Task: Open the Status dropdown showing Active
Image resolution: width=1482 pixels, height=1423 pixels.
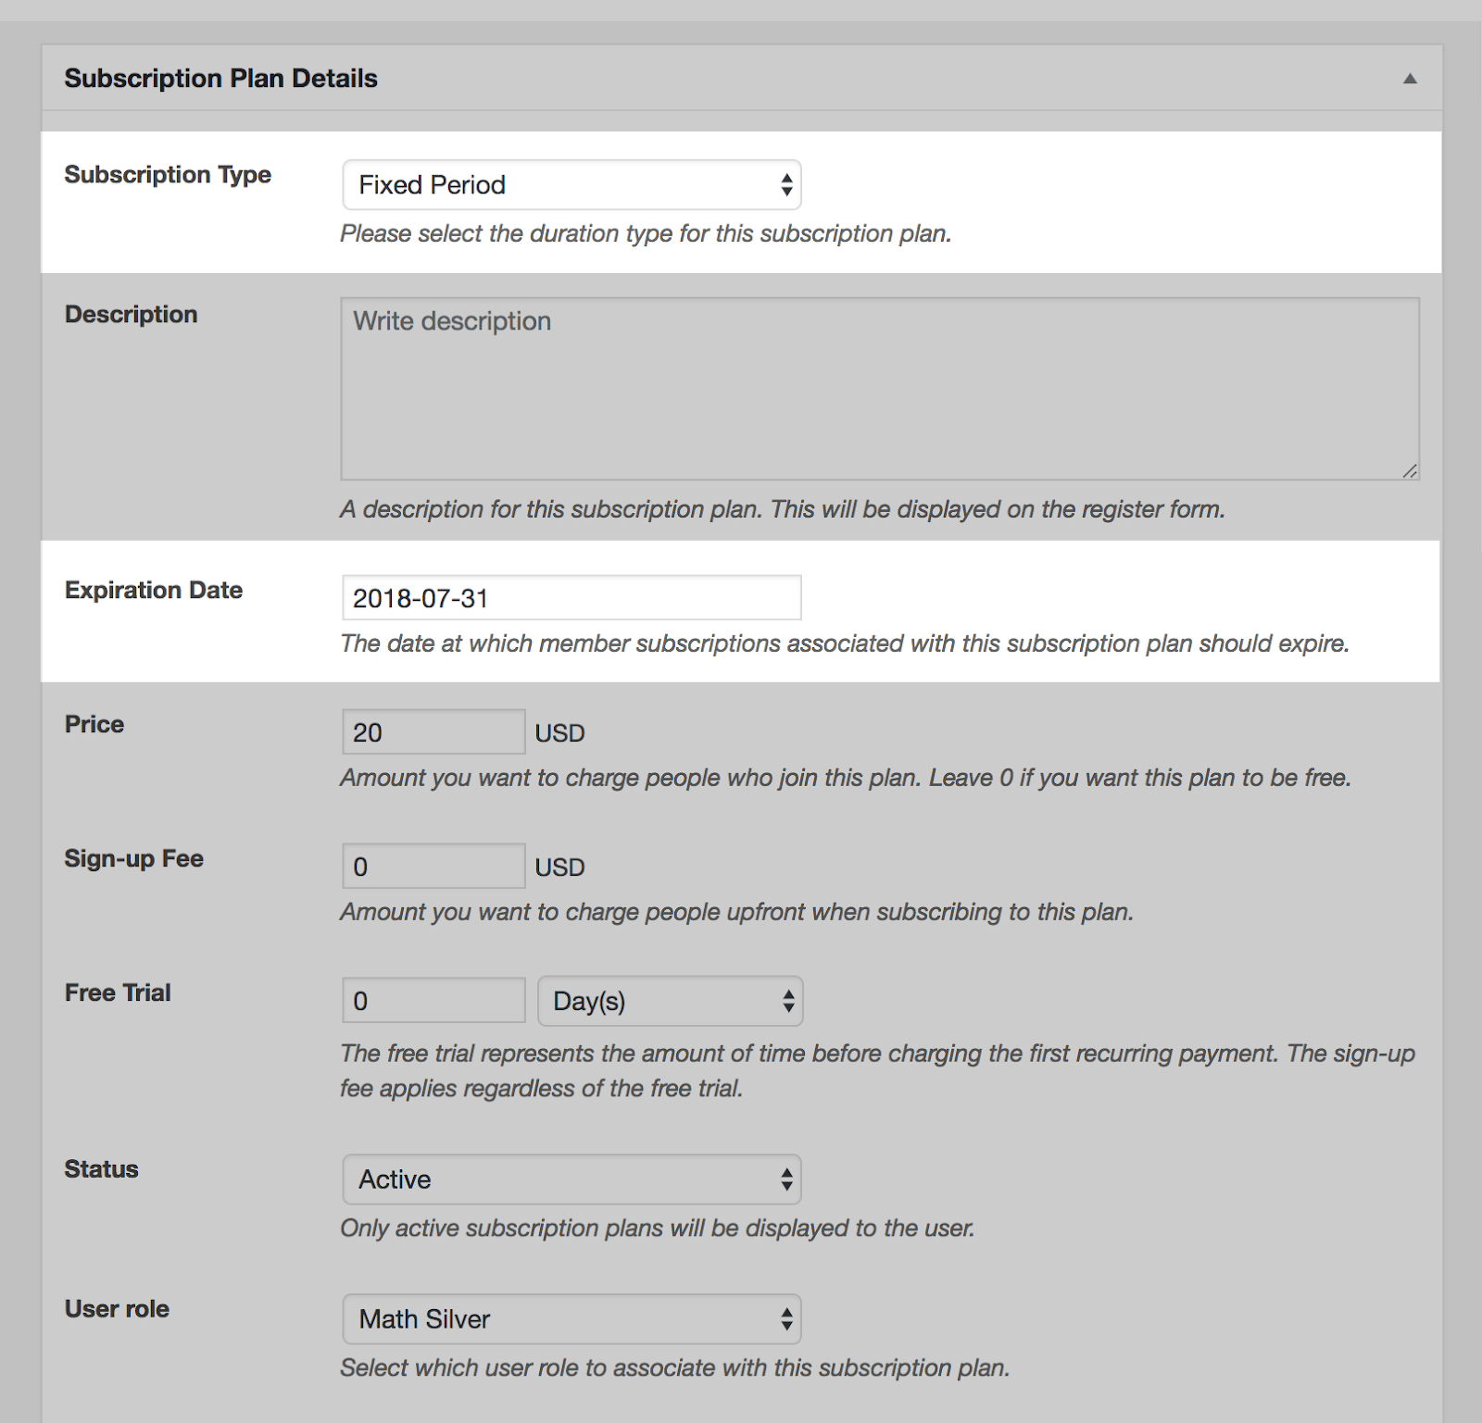Action: (571, 1180)
